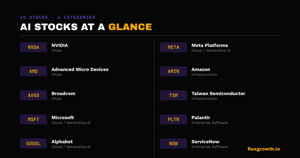Screen dimensions: 300x158
Task: Select the AMD ticker badge
Action: pos(33,71)
